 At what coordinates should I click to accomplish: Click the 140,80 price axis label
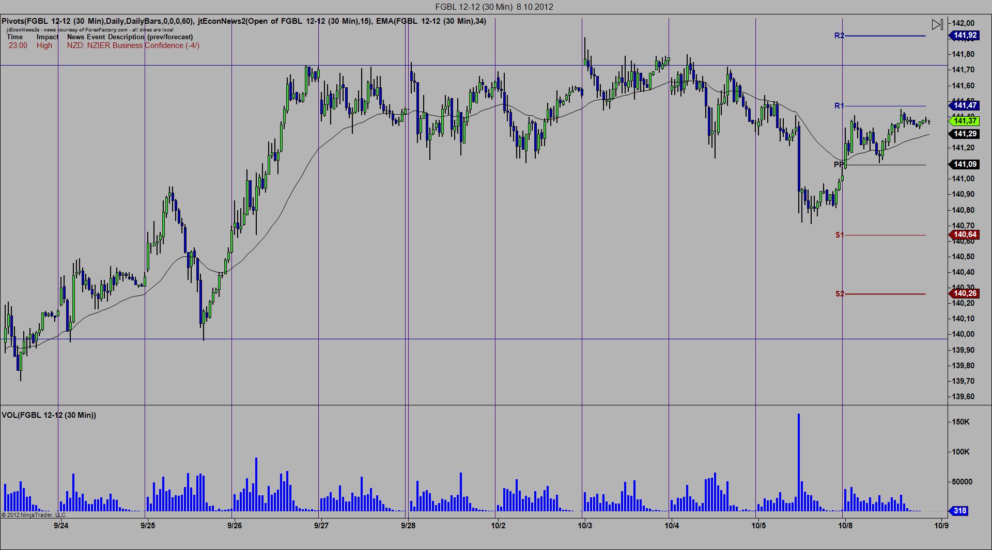[x=963, y=210]
